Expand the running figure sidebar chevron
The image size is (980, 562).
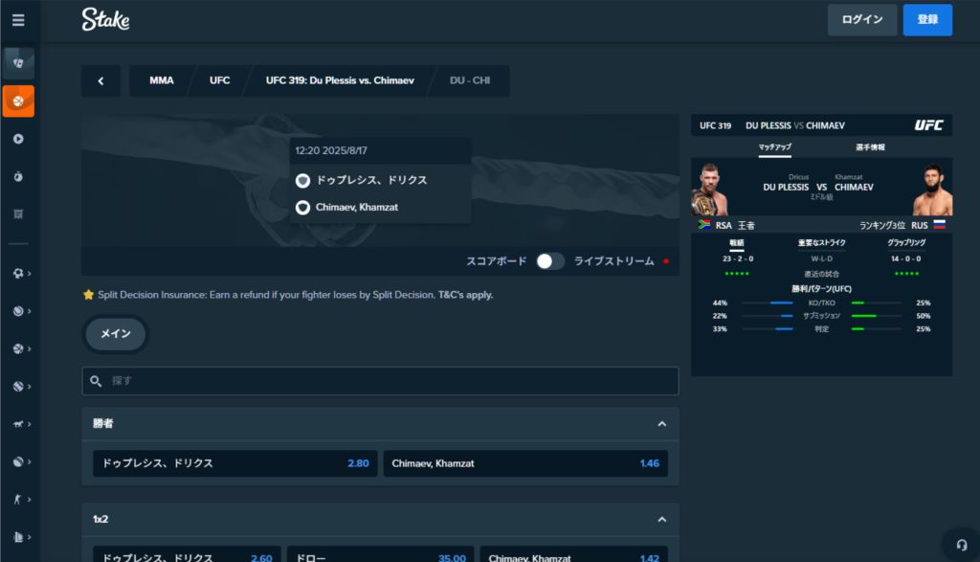pos(30,499)
